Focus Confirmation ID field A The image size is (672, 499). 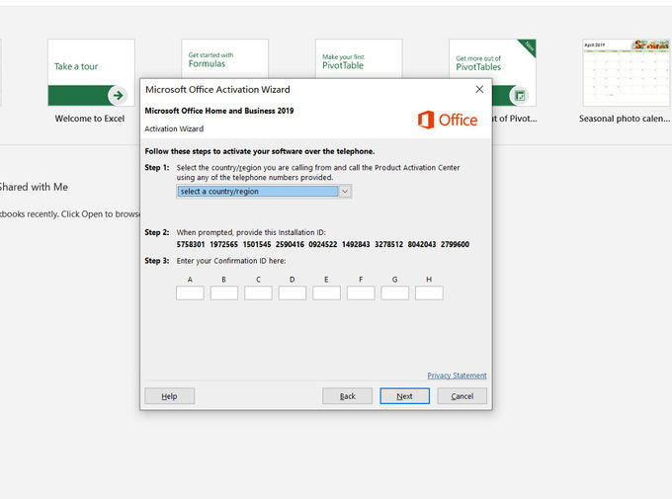(x=190, y=293)
